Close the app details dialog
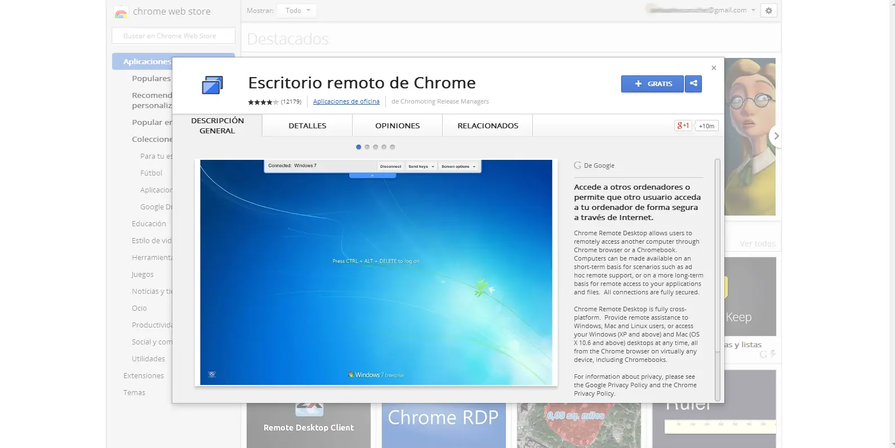 click(714, 68)
